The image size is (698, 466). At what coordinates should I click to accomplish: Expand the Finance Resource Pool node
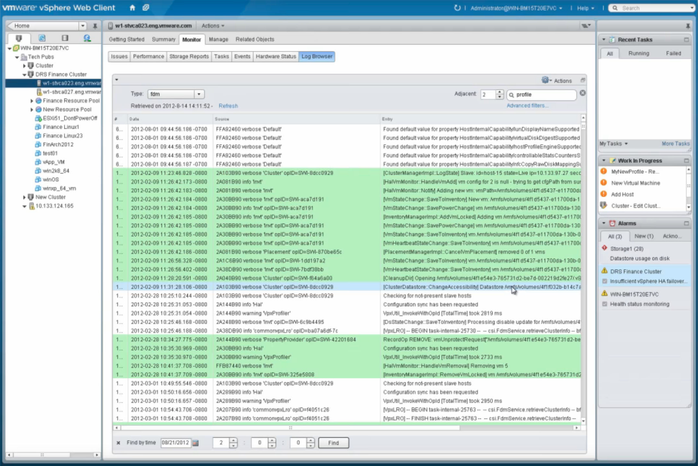tap(32, 101)
